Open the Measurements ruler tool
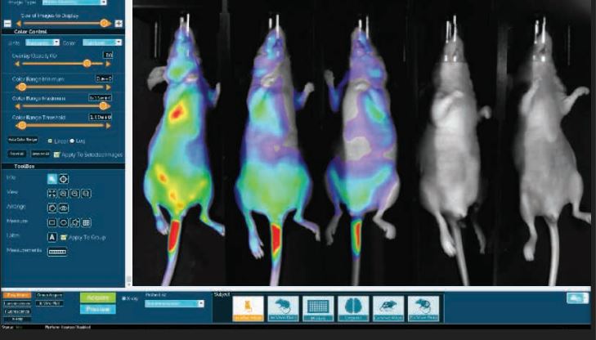Screen dimensions: 596x340 [x=57, y=252]
